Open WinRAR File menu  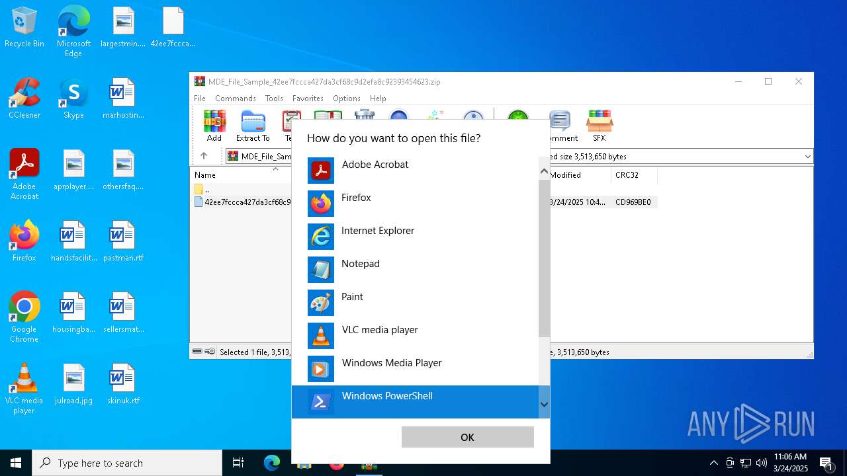(x=199, y=99)
